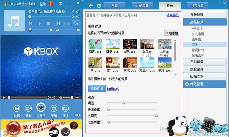229x137 pixels.
Task: Choose the 蓝天.gif background
Action: pyautogui.click(x=113, y=44)
